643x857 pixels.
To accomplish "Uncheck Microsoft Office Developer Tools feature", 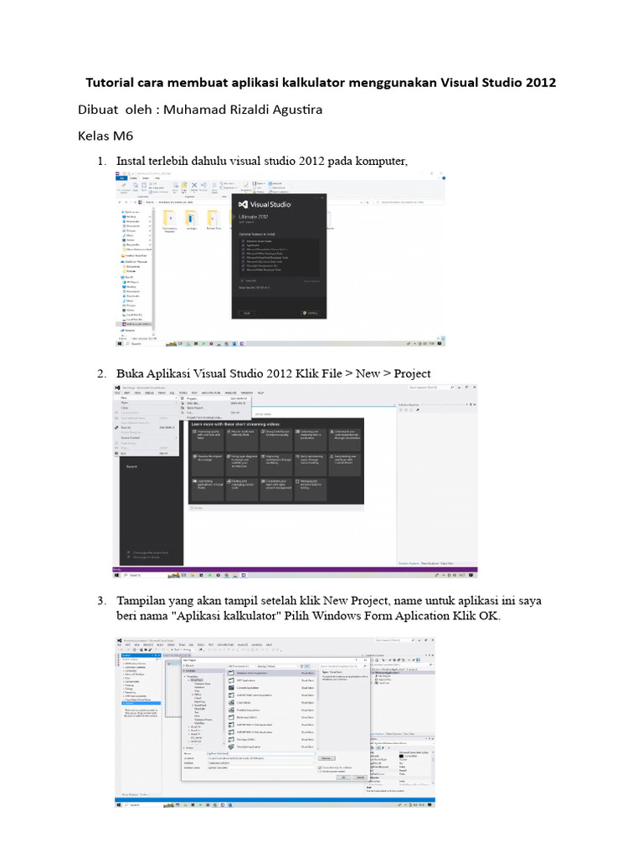I will pyautogui.click(x=243, y=254).
